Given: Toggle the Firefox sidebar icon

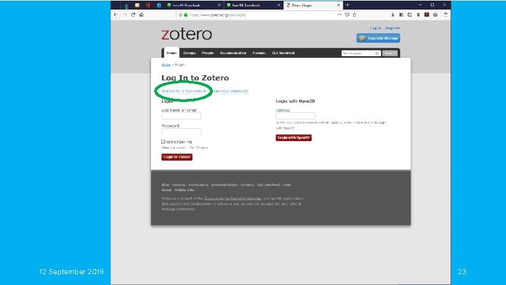Looking at the screenshot, I should click(410, 15).
